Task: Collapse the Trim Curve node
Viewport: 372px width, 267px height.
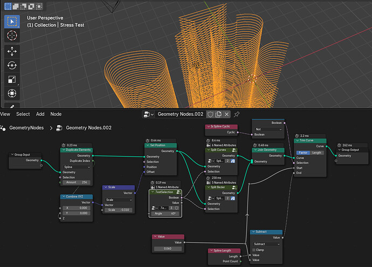Action: 297,140
